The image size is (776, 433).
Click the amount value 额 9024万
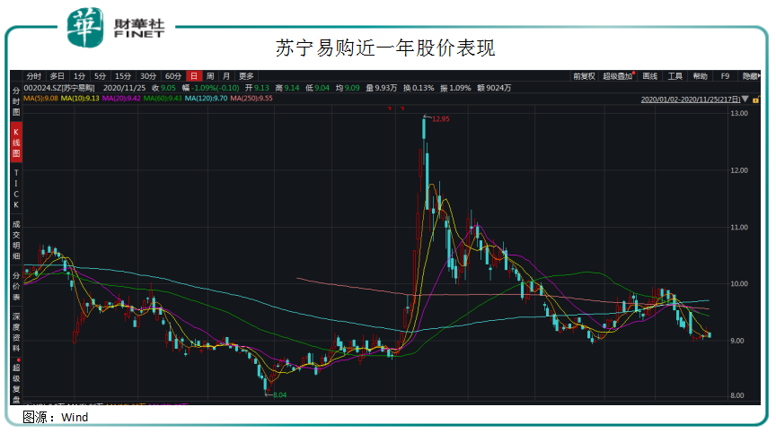494,88
